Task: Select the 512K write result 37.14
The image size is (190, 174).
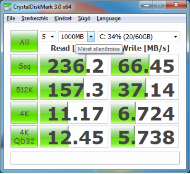Action: (x=145, y=89)
